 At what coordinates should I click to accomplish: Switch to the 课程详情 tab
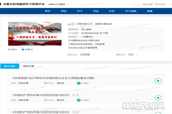[28, 66]
